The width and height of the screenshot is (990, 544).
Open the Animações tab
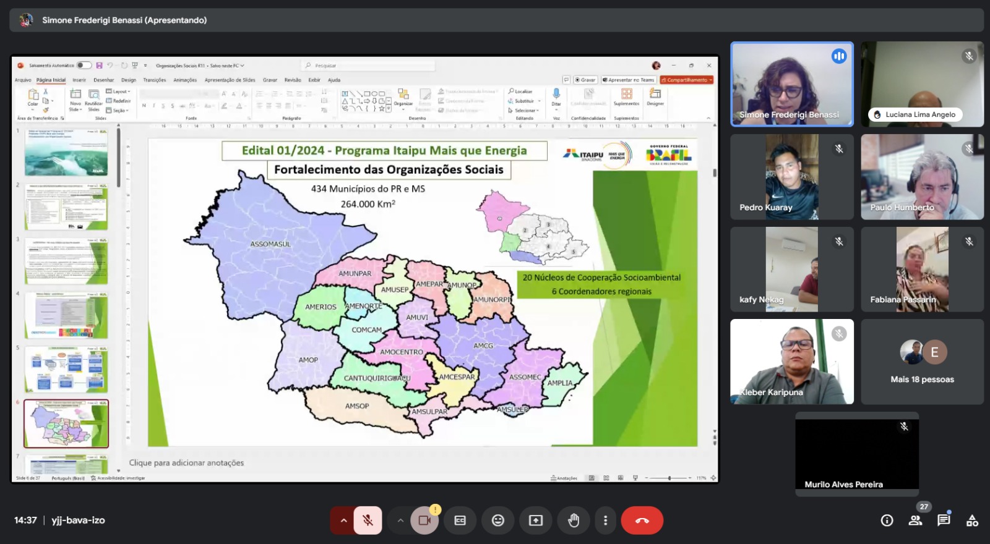pos(185,80)
